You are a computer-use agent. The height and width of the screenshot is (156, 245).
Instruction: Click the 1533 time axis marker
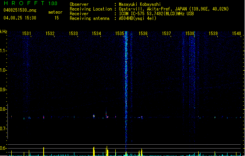(73, 34)
